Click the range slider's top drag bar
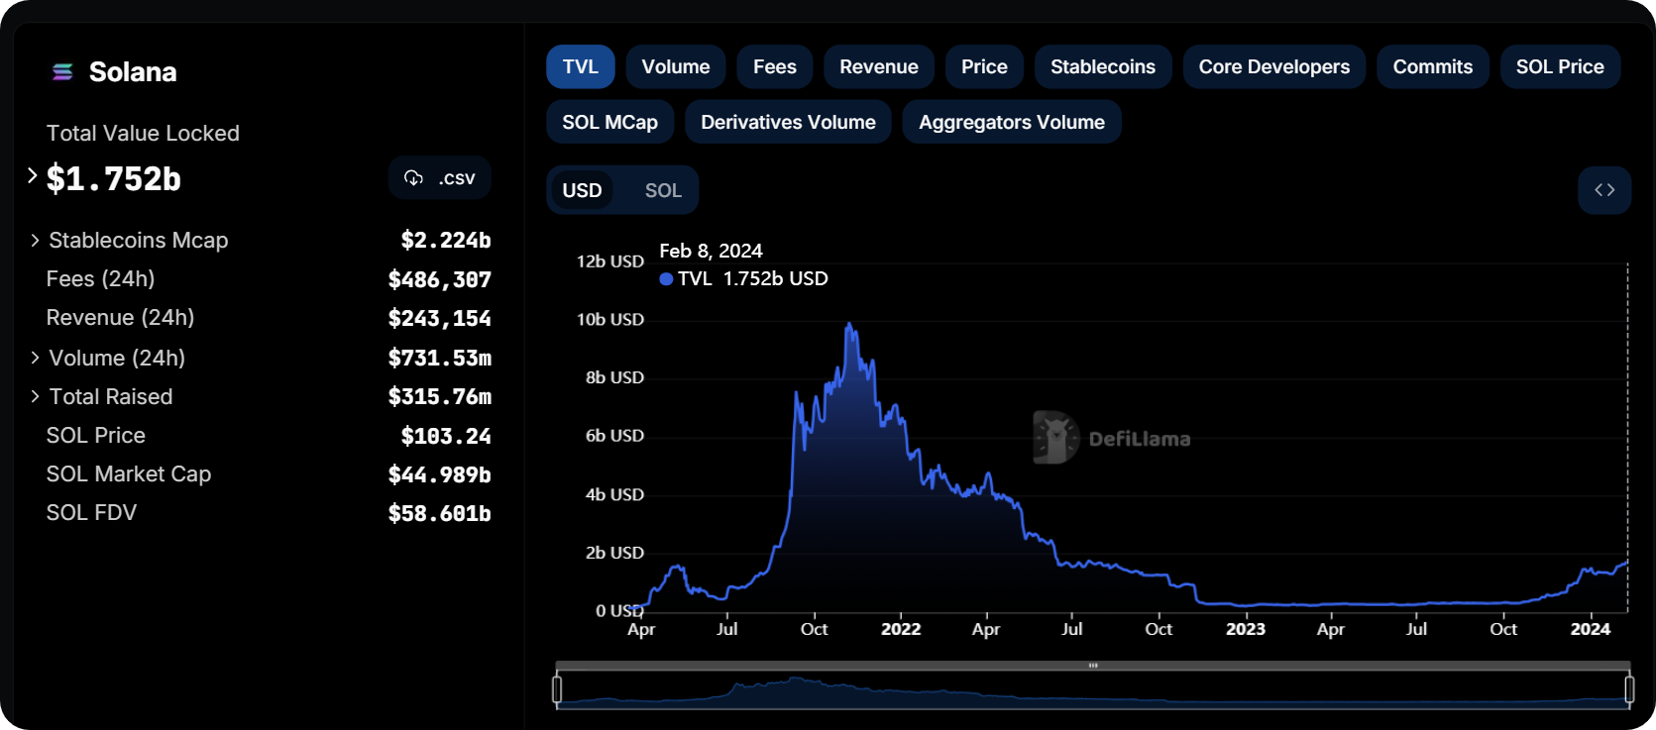The image size is (1656, 730). pyautogui.click(x=1093, y=666)
